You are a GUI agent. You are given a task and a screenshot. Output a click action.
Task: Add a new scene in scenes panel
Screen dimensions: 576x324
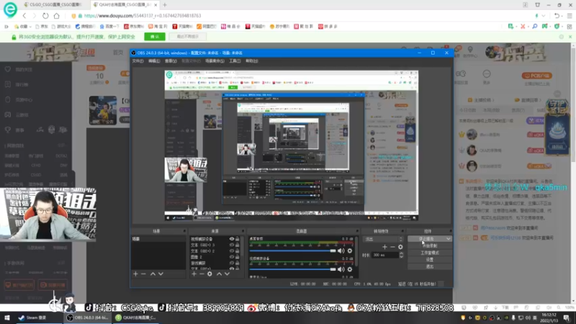coord(135,274)
